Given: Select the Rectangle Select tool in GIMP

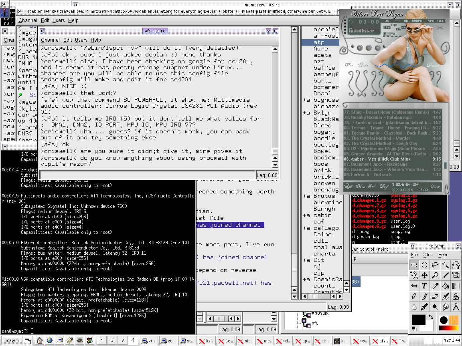Looking at the screenshot, I should coord(414,265).
